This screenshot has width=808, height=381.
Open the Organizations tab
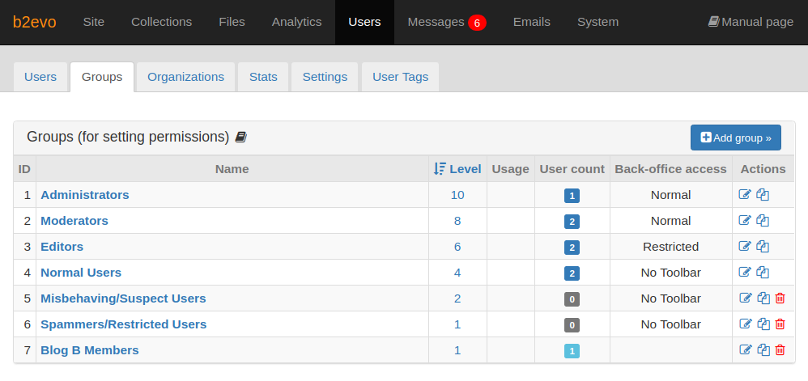click(185, 77)
